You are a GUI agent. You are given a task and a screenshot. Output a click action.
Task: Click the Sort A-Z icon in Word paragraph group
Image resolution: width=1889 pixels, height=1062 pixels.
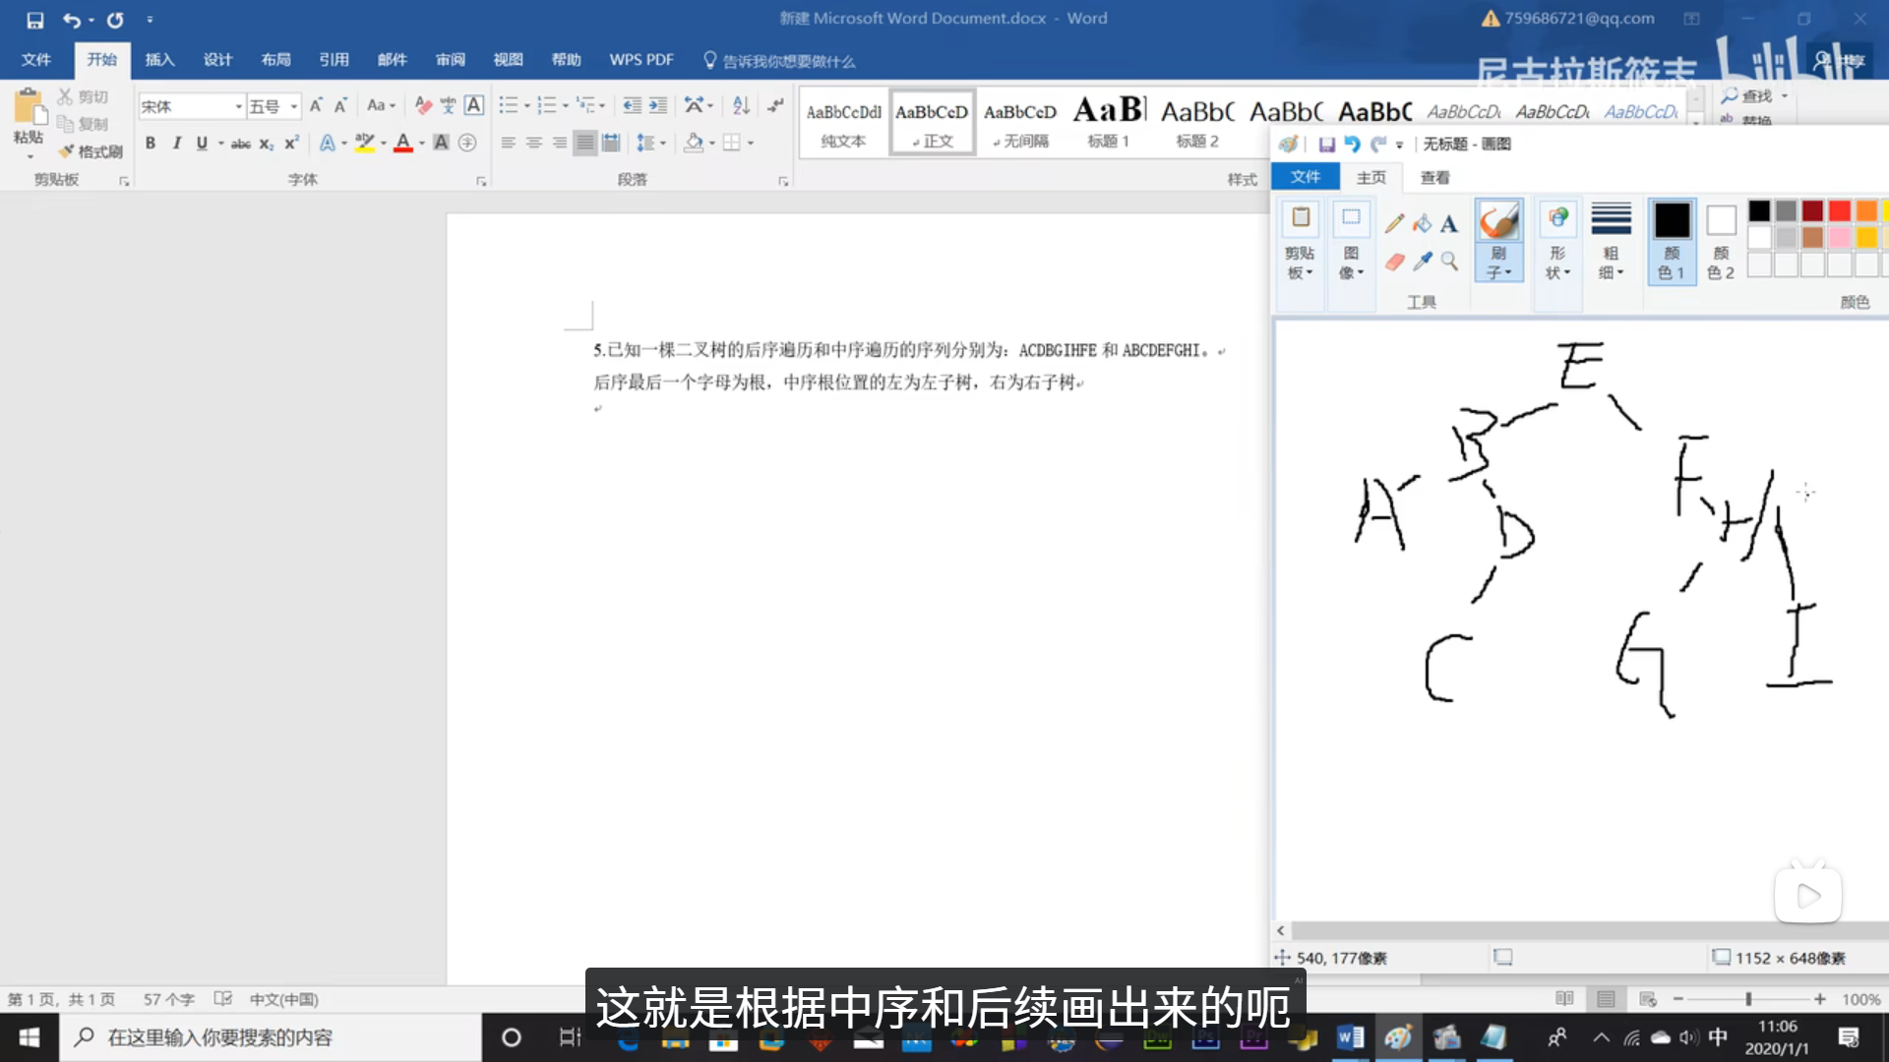pos(741,105)
